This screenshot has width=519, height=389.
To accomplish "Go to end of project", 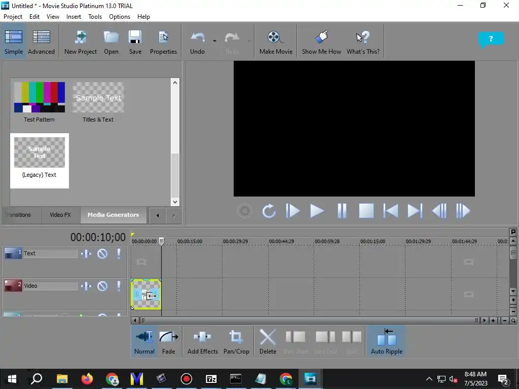I will (x=415, y=211).
